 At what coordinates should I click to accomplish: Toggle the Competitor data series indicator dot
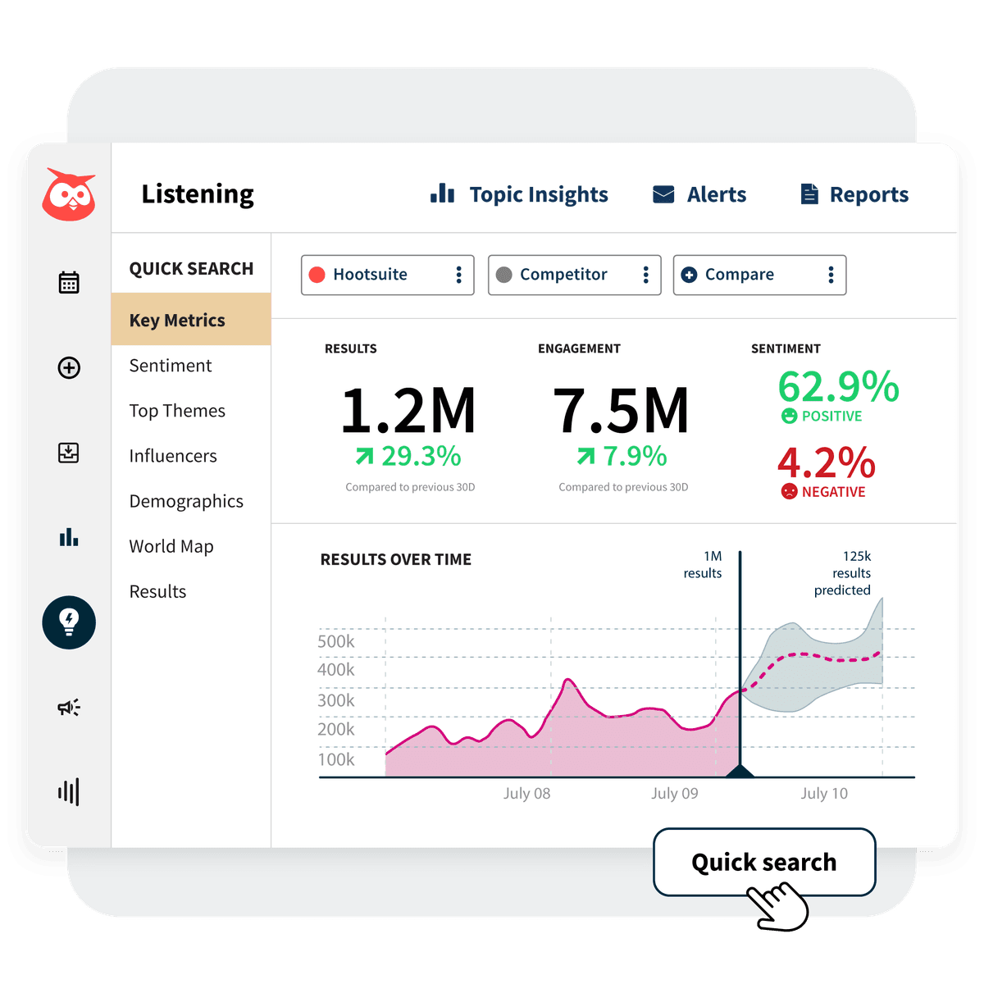point(505,275)
